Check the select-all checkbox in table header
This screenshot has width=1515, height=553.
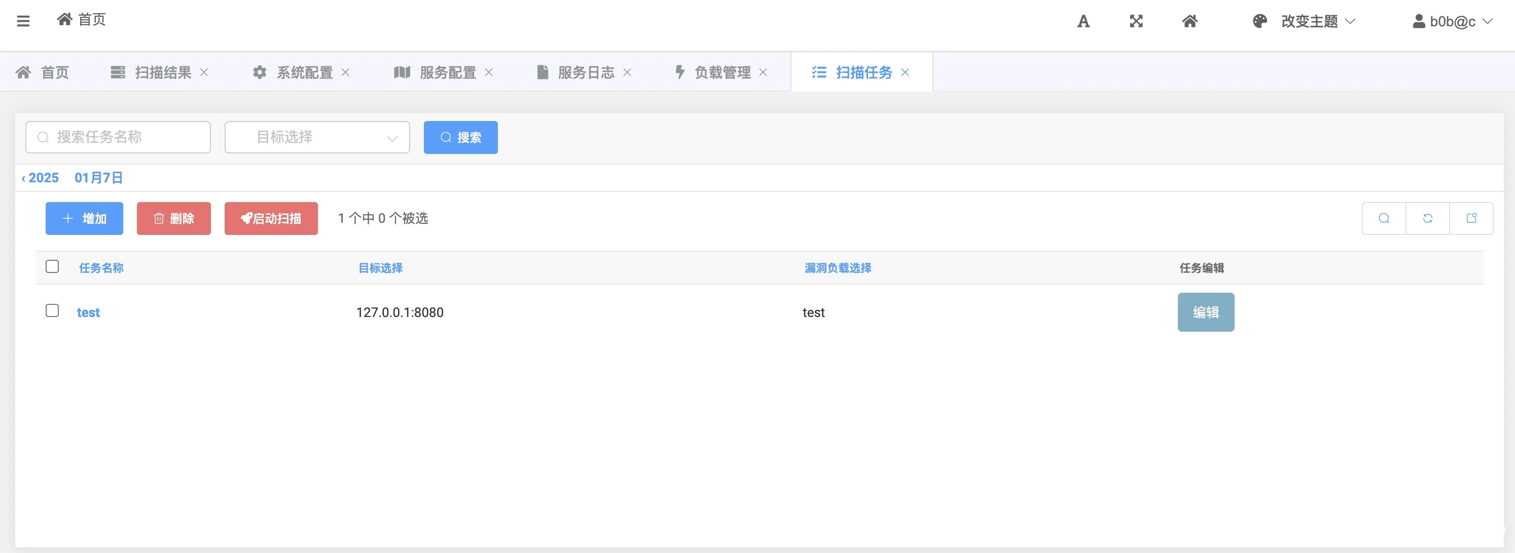click(x=52, y=266)
